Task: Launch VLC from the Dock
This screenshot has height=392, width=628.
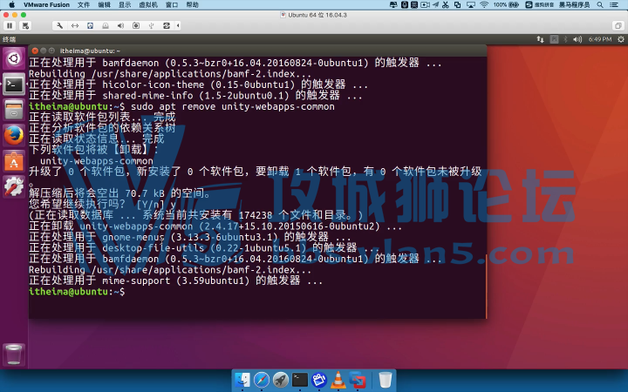Action: click(x=338, y=380)
